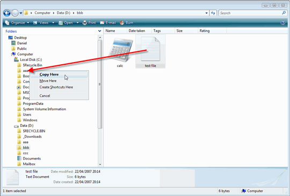Click the Open toolbar button
Viewport: 290px width, 196px height.
click(66, 22)
